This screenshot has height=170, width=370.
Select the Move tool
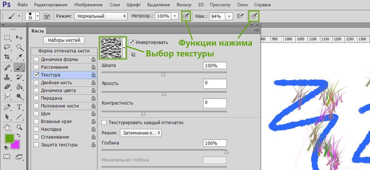coord(19,38)
